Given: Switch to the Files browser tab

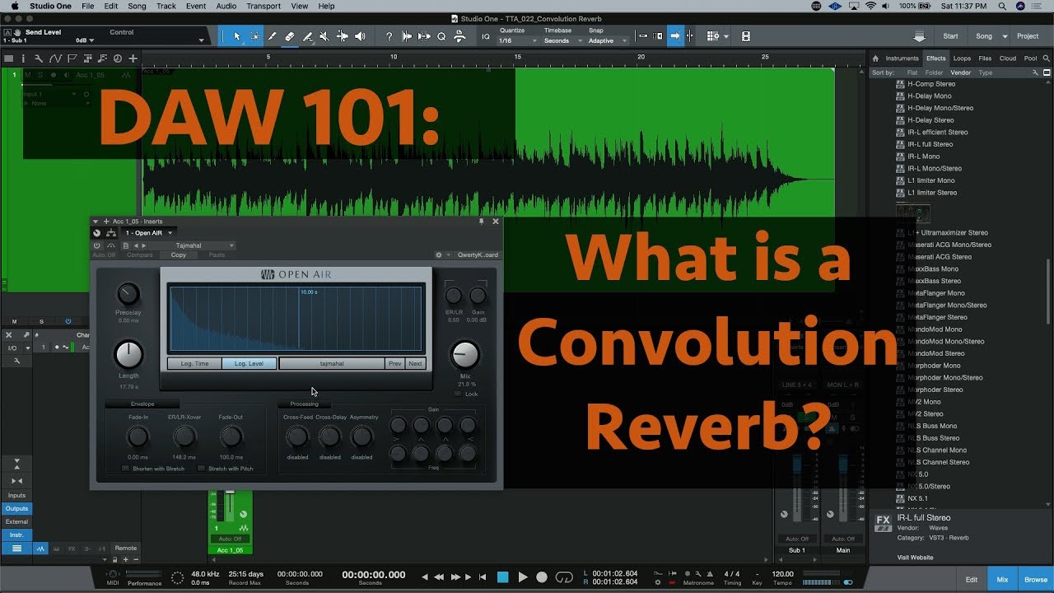Looking at the screenshot, I should 985,58.
